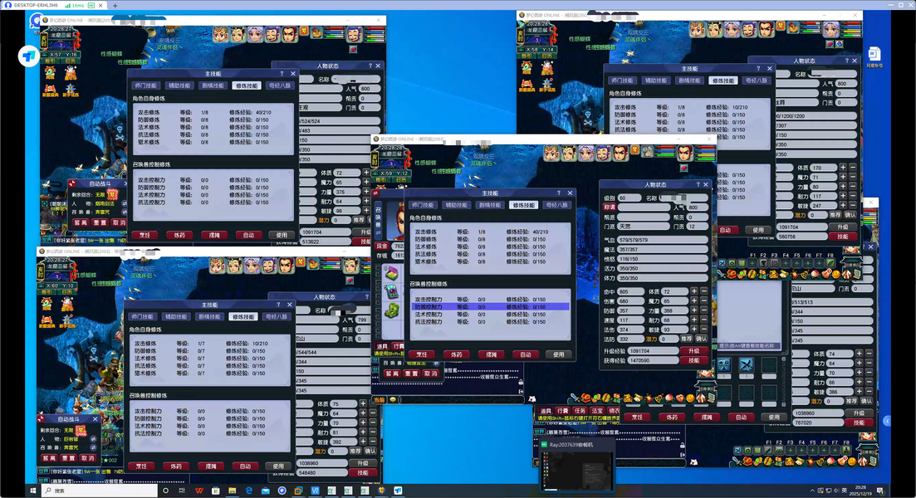Click green item icon in center inventory
Screen dimensions: 916x498
(391, 310)
